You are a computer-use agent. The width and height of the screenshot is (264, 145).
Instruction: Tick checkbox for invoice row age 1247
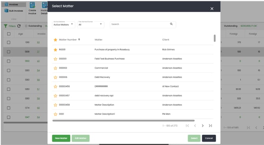point(9,117)
